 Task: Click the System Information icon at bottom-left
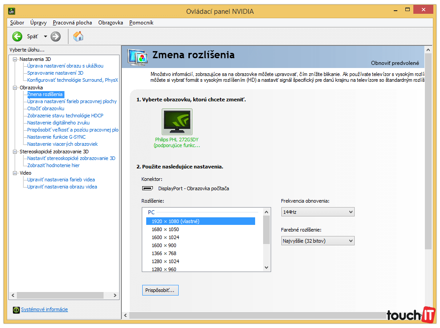(16, 310)
